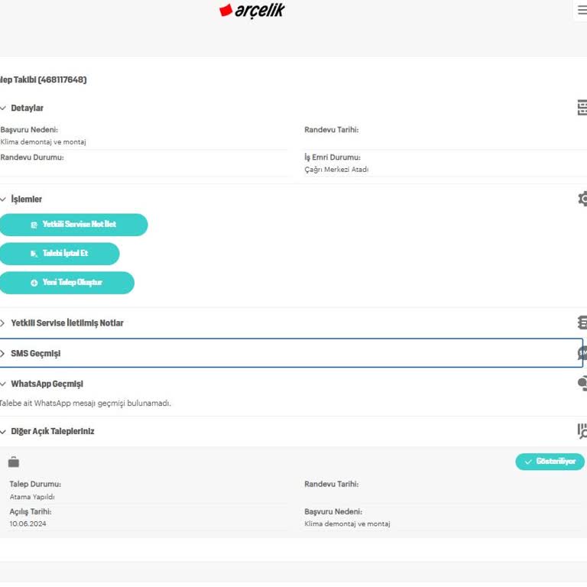Collapse the İşlemler section chevron
Image resolution: width=587 pixels, height=587 pixels.
click(3, 199)
